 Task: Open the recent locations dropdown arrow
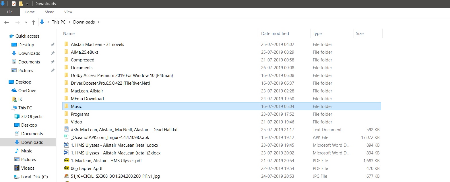pos(26,22)
